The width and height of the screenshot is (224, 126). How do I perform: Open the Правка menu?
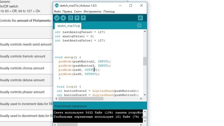(x=67, y=12)
